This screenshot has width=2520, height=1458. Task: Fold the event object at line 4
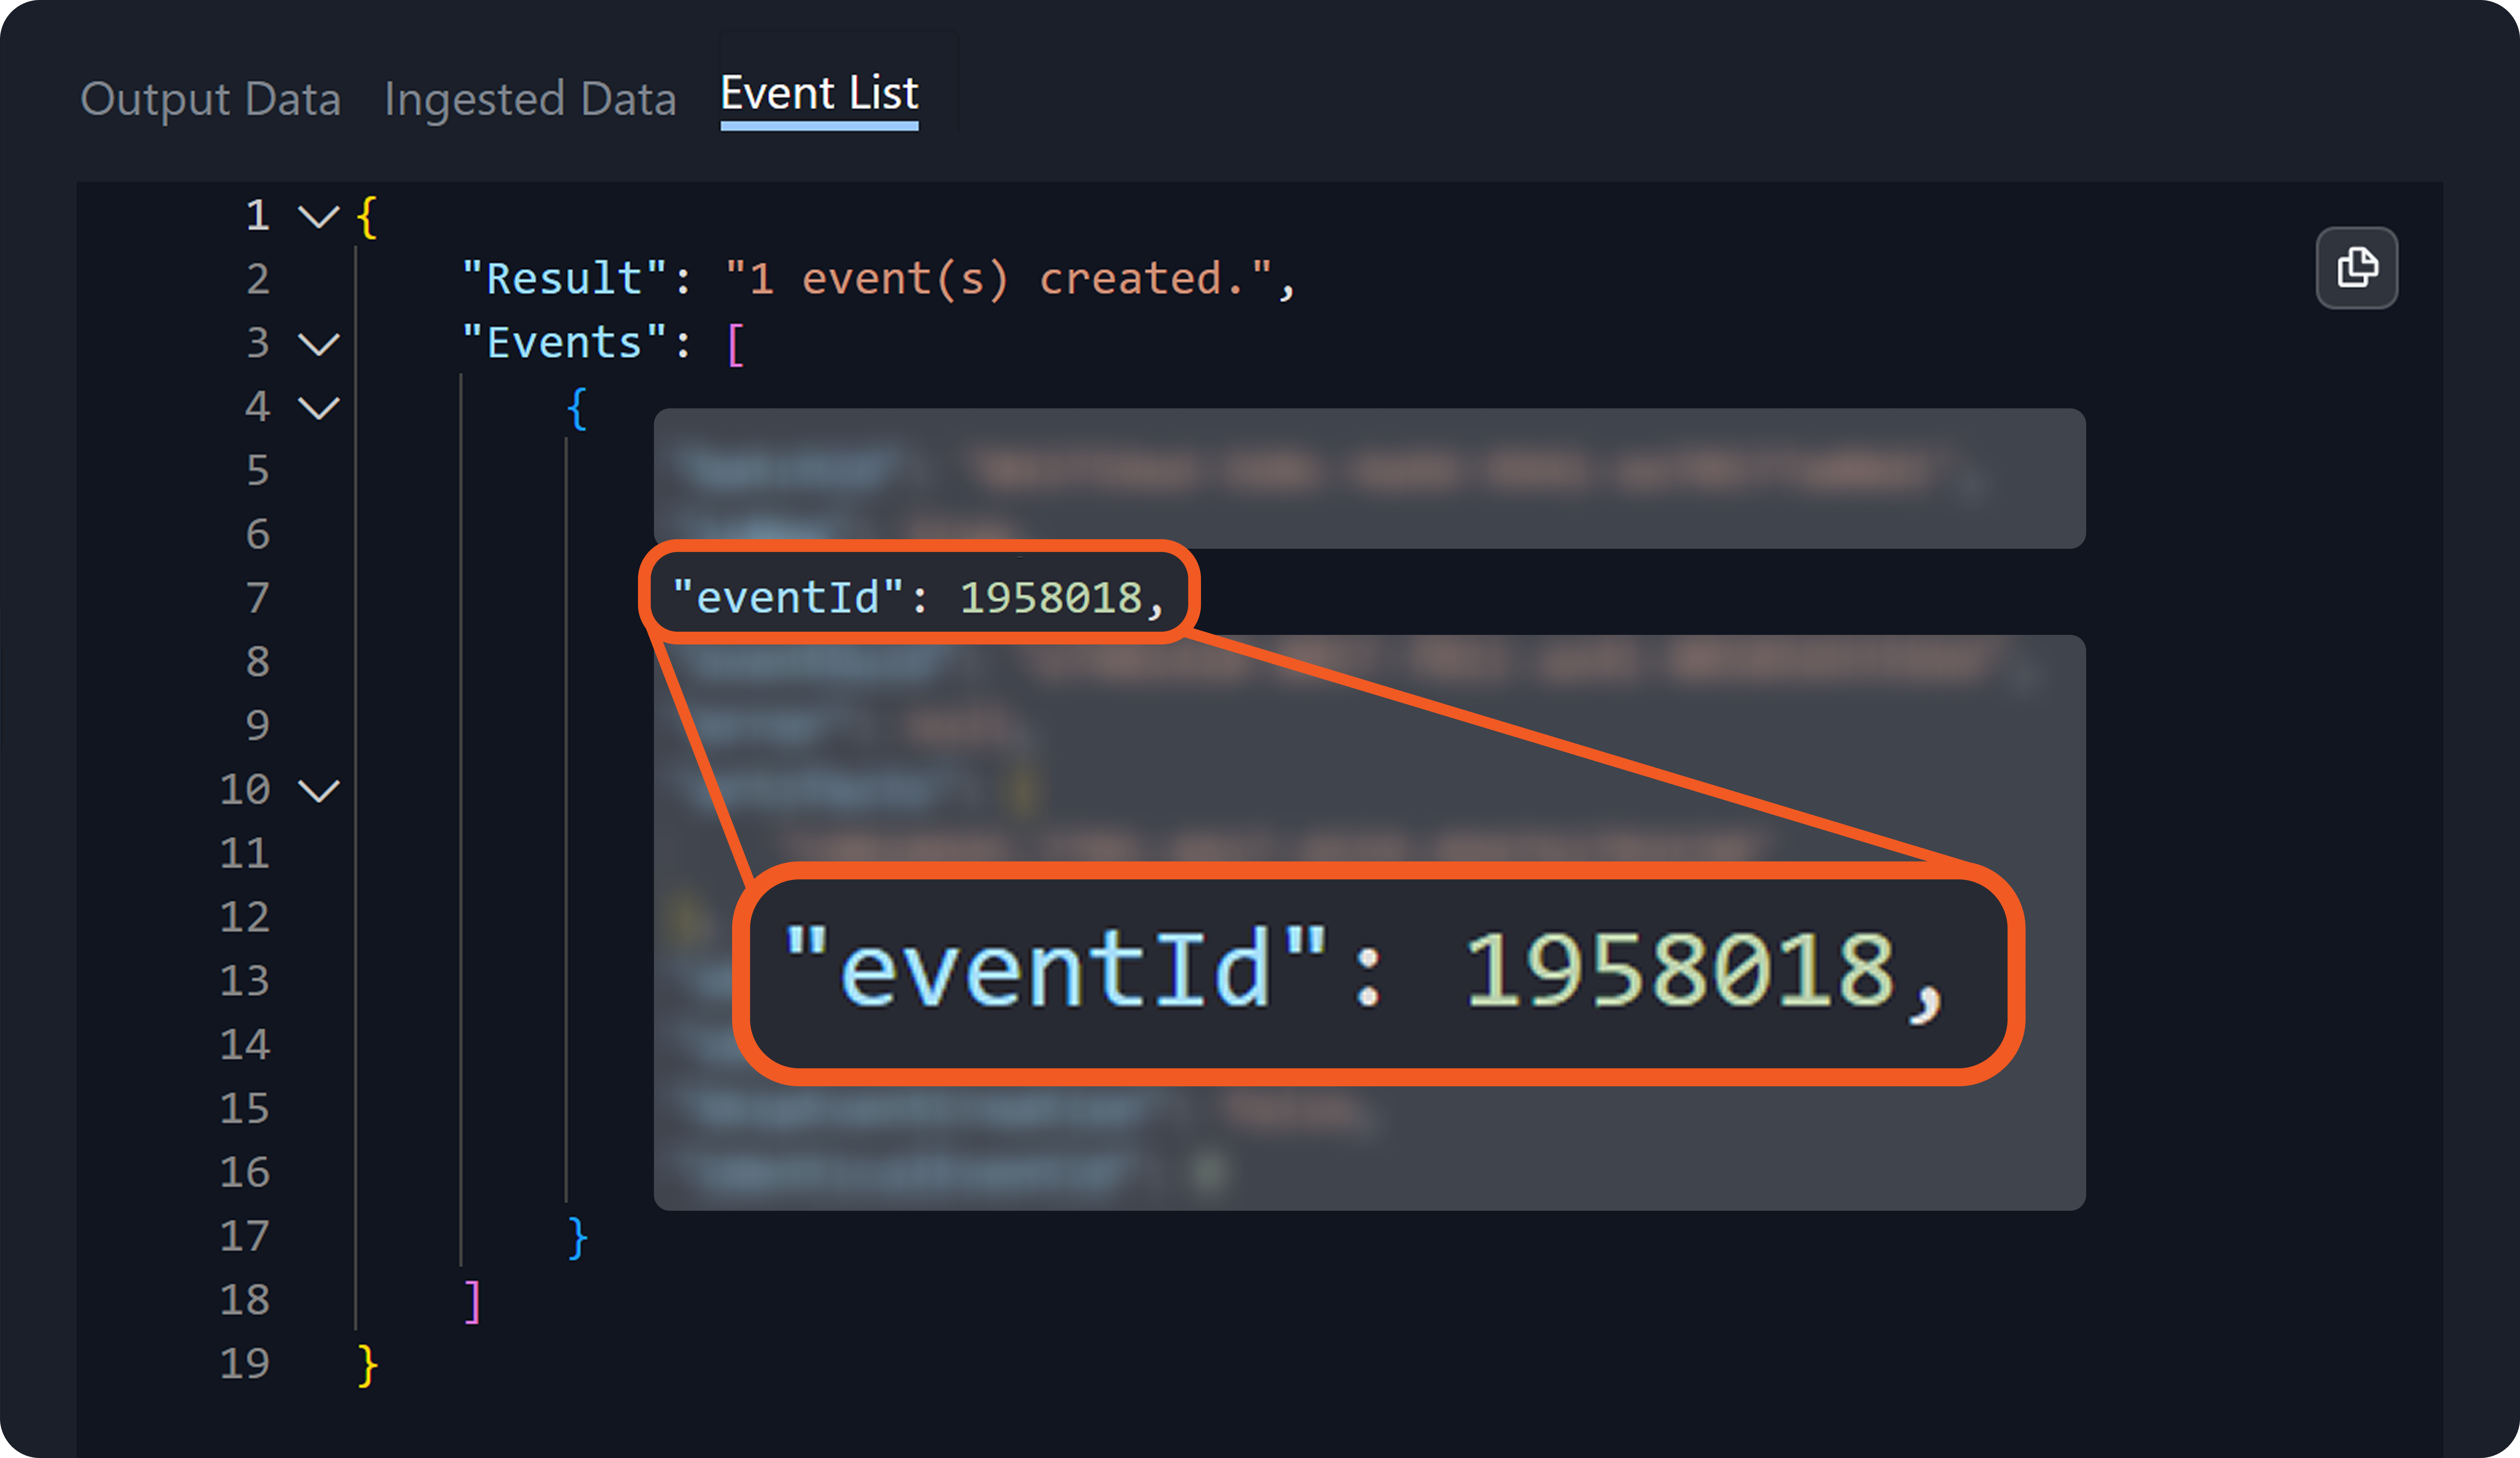[x=319, y=408]
